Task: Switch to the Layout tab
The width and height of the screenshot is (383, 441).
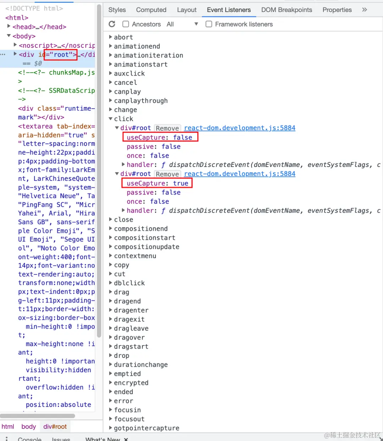Action: (x=187, y=10)
